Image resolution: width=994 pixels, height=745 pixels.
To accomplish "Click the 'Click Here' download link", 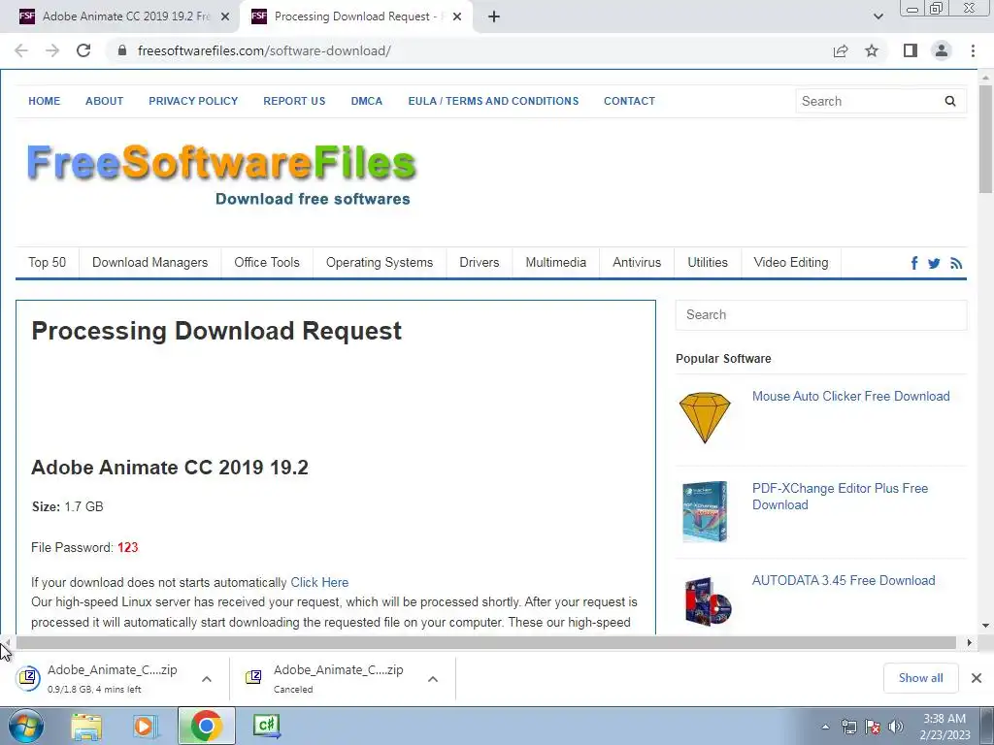I will [x=319, y=583].
